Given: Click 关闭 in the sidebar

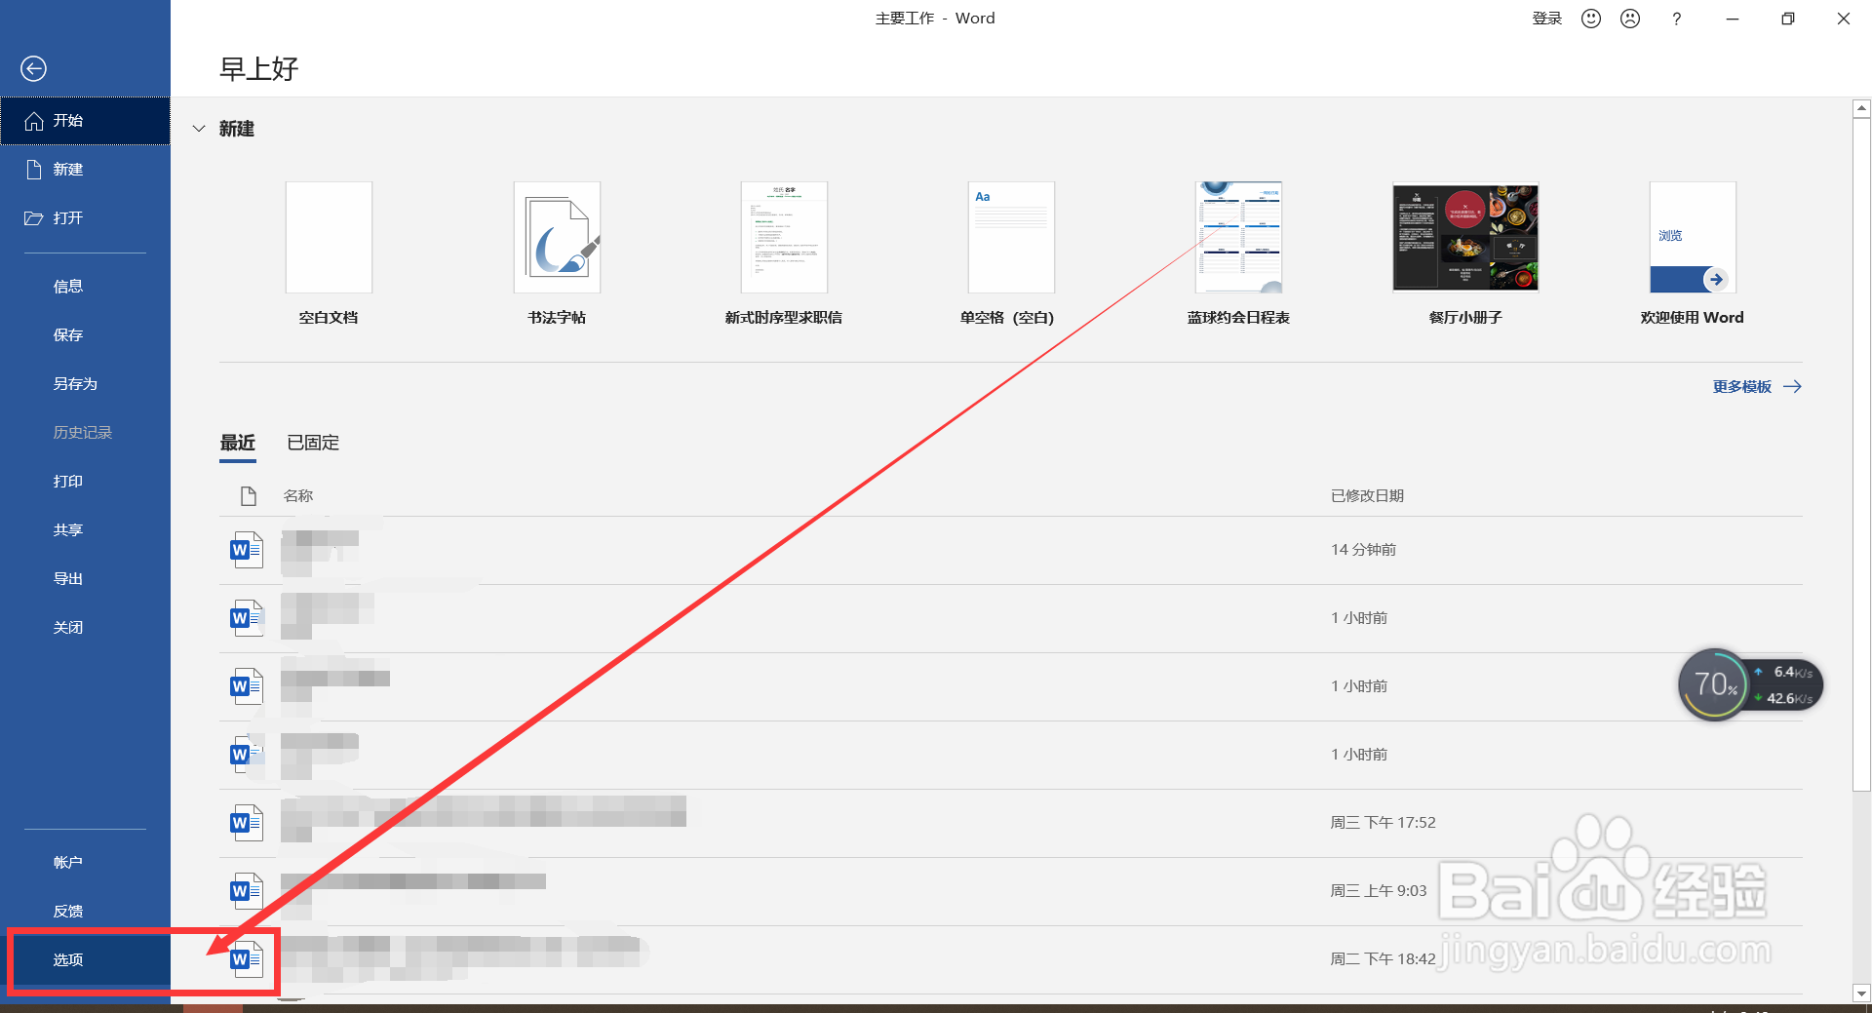Looking at the screenshot, I should [85, 628].
